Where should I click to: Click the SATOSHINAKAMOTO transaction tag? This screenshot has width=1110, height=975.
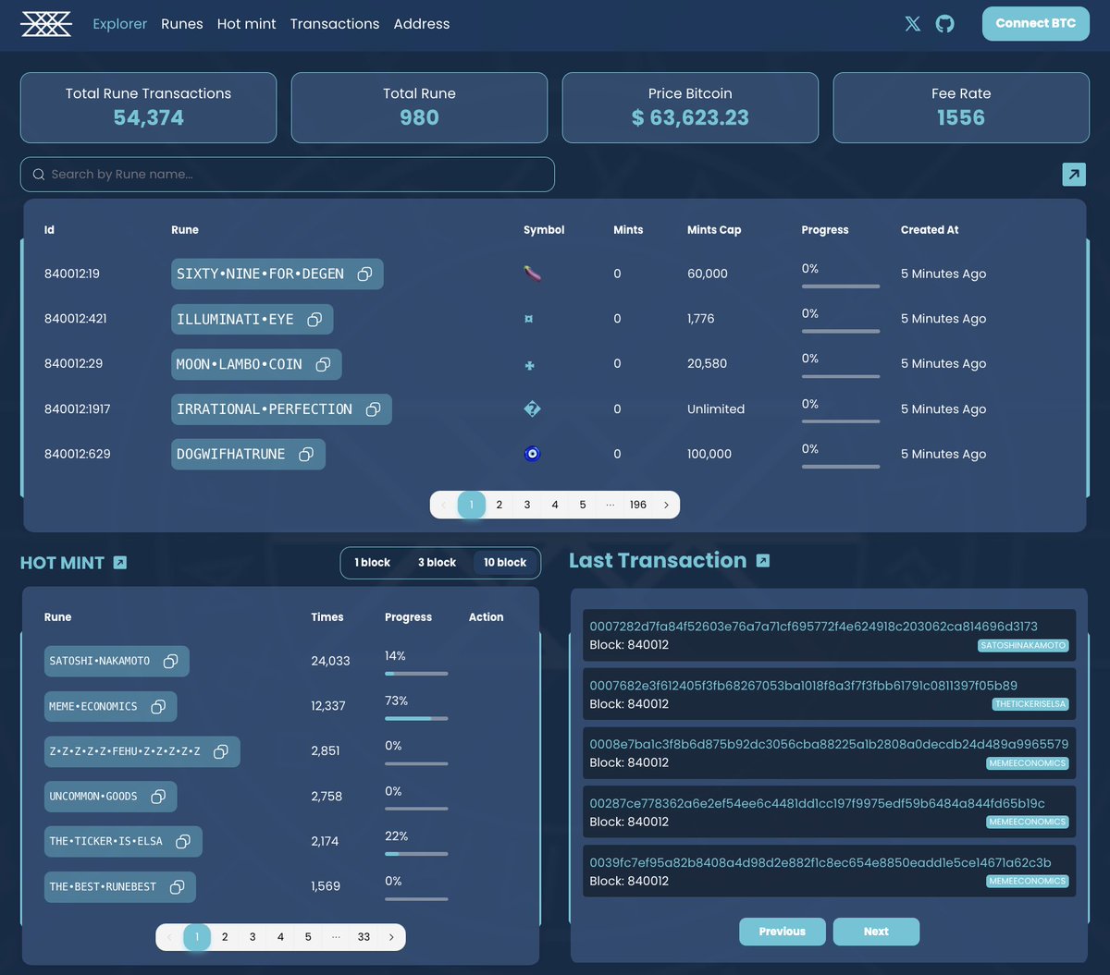point(1023,645)
